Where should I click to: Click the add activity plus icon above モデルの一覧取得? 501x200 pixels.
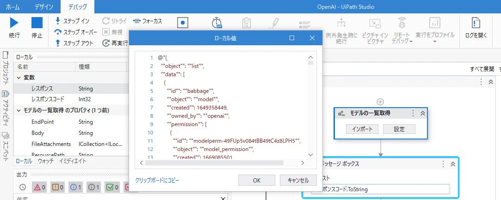[380, 102]
